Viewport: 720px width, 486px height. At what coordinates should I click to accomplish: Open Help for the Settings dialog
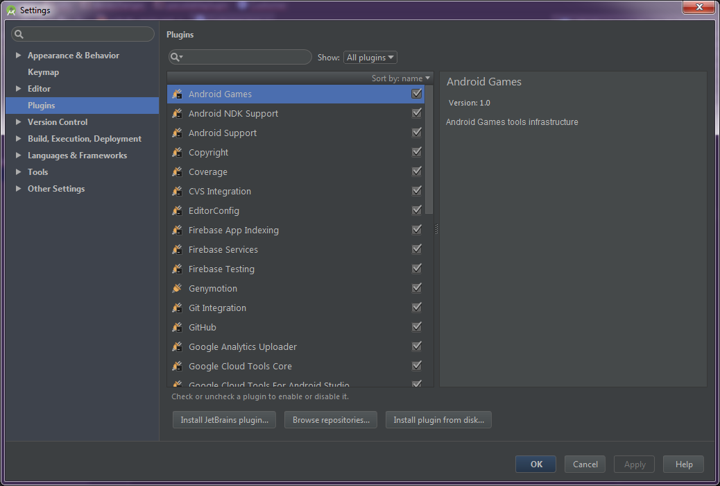coord(684,464)
